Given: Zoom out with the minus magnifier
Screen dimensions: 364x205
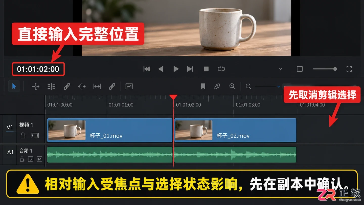Looking at the screenshot, I should [248, 87].
